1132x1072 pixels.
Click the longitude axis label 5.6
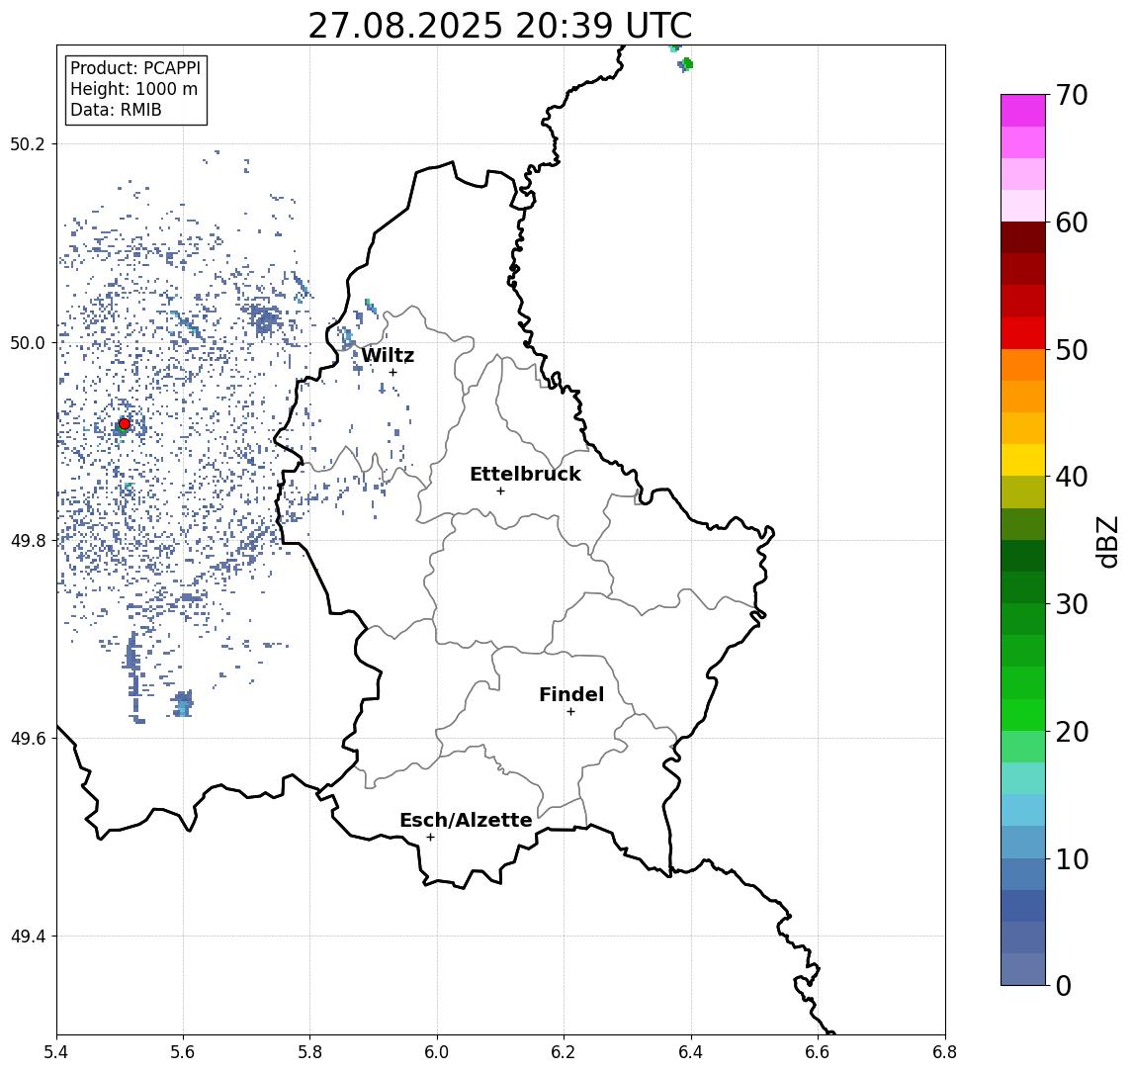coord(183,1052)
